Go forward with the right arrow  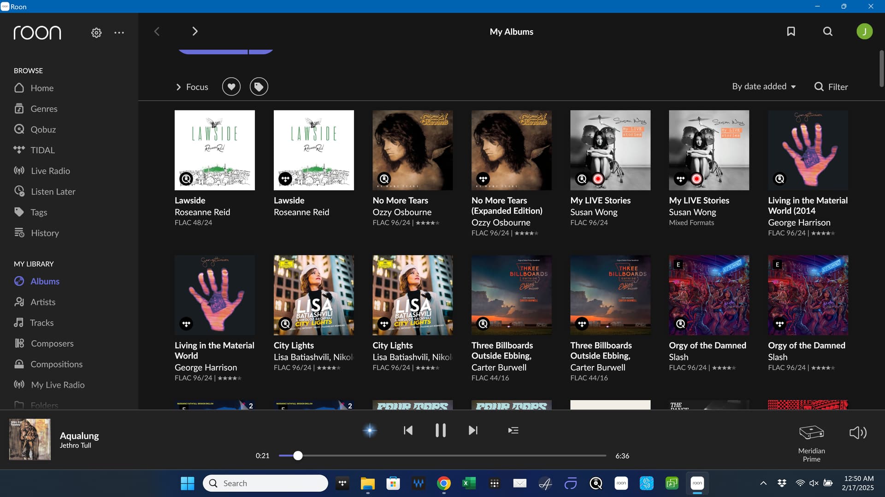tap(195, 31)
